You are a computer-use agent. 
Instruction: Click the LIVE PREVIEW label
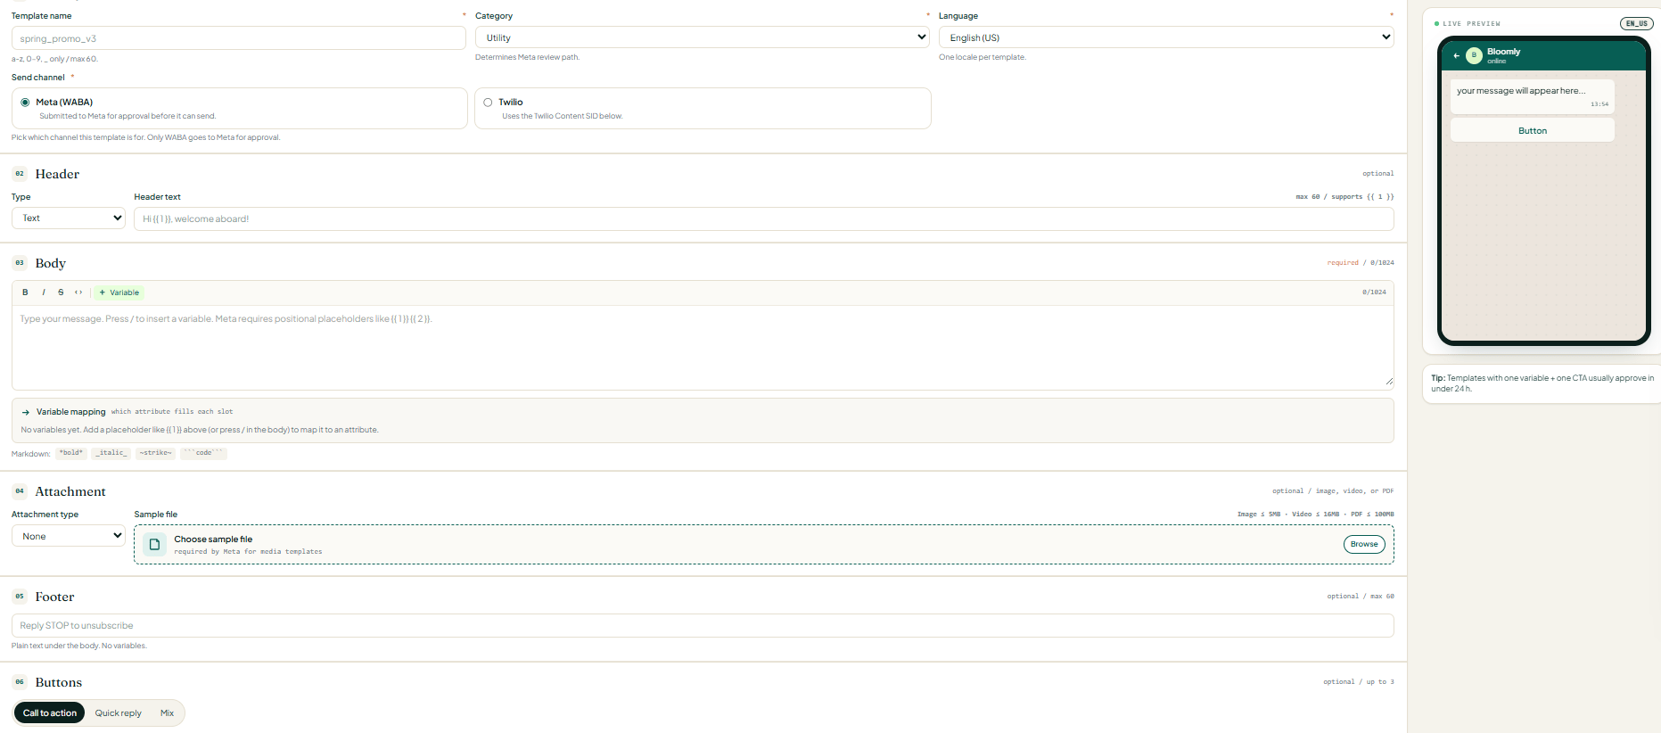coord(1471,24)
